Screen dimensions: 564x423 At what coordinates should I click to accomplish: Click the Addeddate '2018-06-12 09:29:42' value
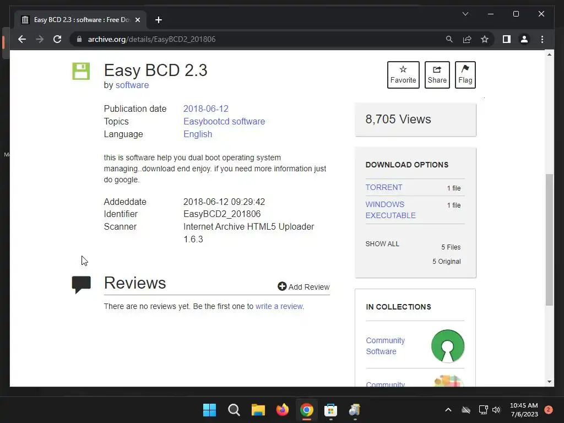224,202
